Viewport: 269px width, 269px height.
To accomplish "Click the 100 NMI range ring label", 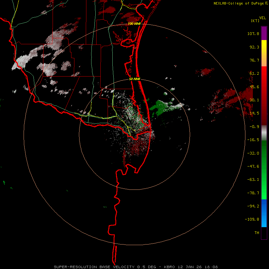I will (x=134, y=24).
